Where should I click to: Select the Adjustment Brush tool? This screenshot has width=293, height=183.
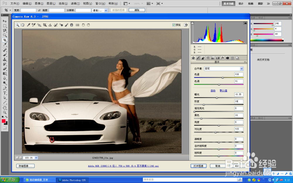(x=67, y=25)
